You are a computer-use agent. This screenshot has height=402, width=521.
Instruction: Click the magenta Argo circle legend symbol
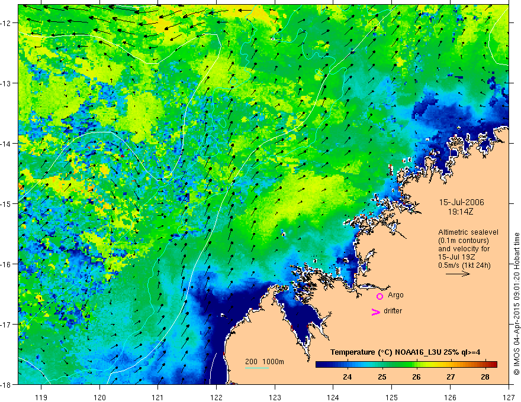click(380, 296)
